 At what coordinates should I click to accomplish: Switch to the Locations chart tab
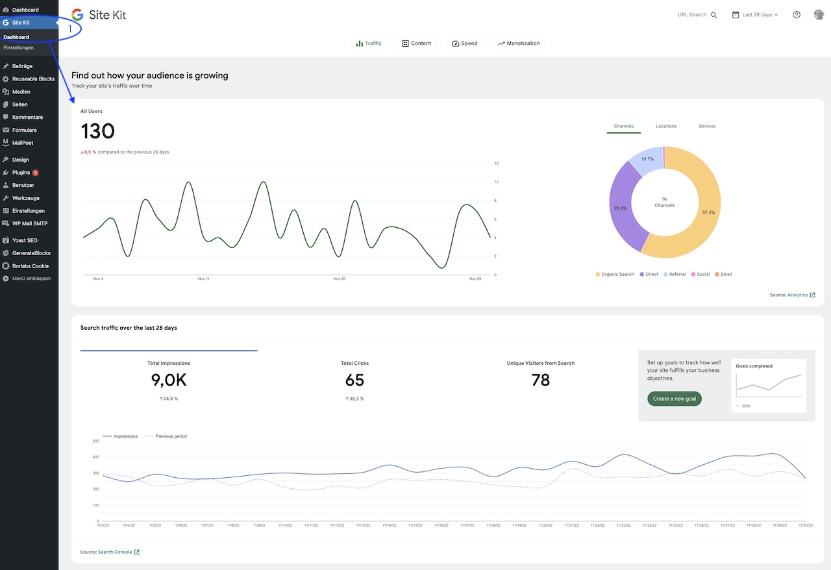click(x=666, y=126)
